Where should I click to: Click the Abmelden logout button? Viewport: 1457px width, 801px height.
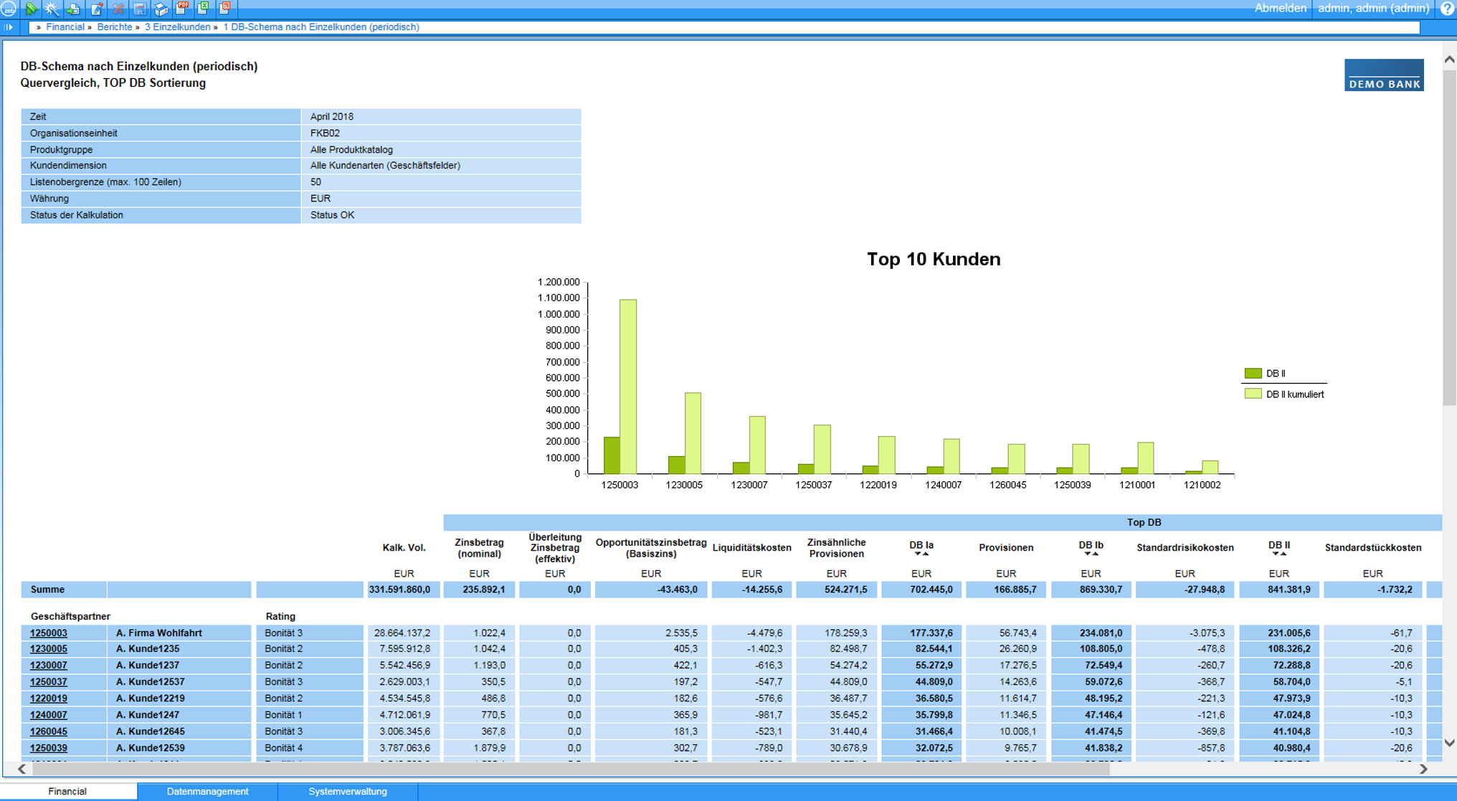(1280, 9)
